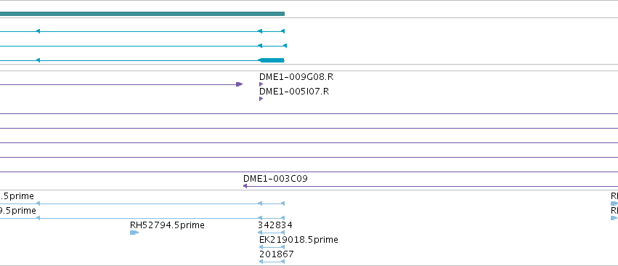Select the small RH52794.5prime arrow glyph
Screen dimensions: 618x266
pyautogui.click(x=134, y=233)
